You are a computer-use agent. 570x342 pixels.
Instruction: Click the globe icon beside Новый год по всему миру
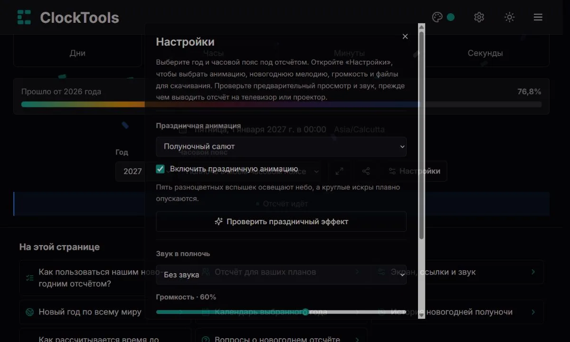[x=30, y=312]
